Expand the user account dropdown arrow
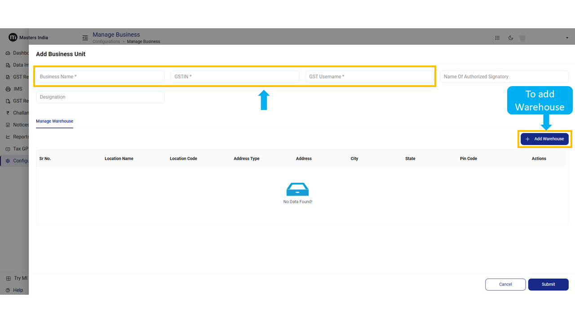The height and width of the screenshot is (323, 575). (x=568, y=38)
